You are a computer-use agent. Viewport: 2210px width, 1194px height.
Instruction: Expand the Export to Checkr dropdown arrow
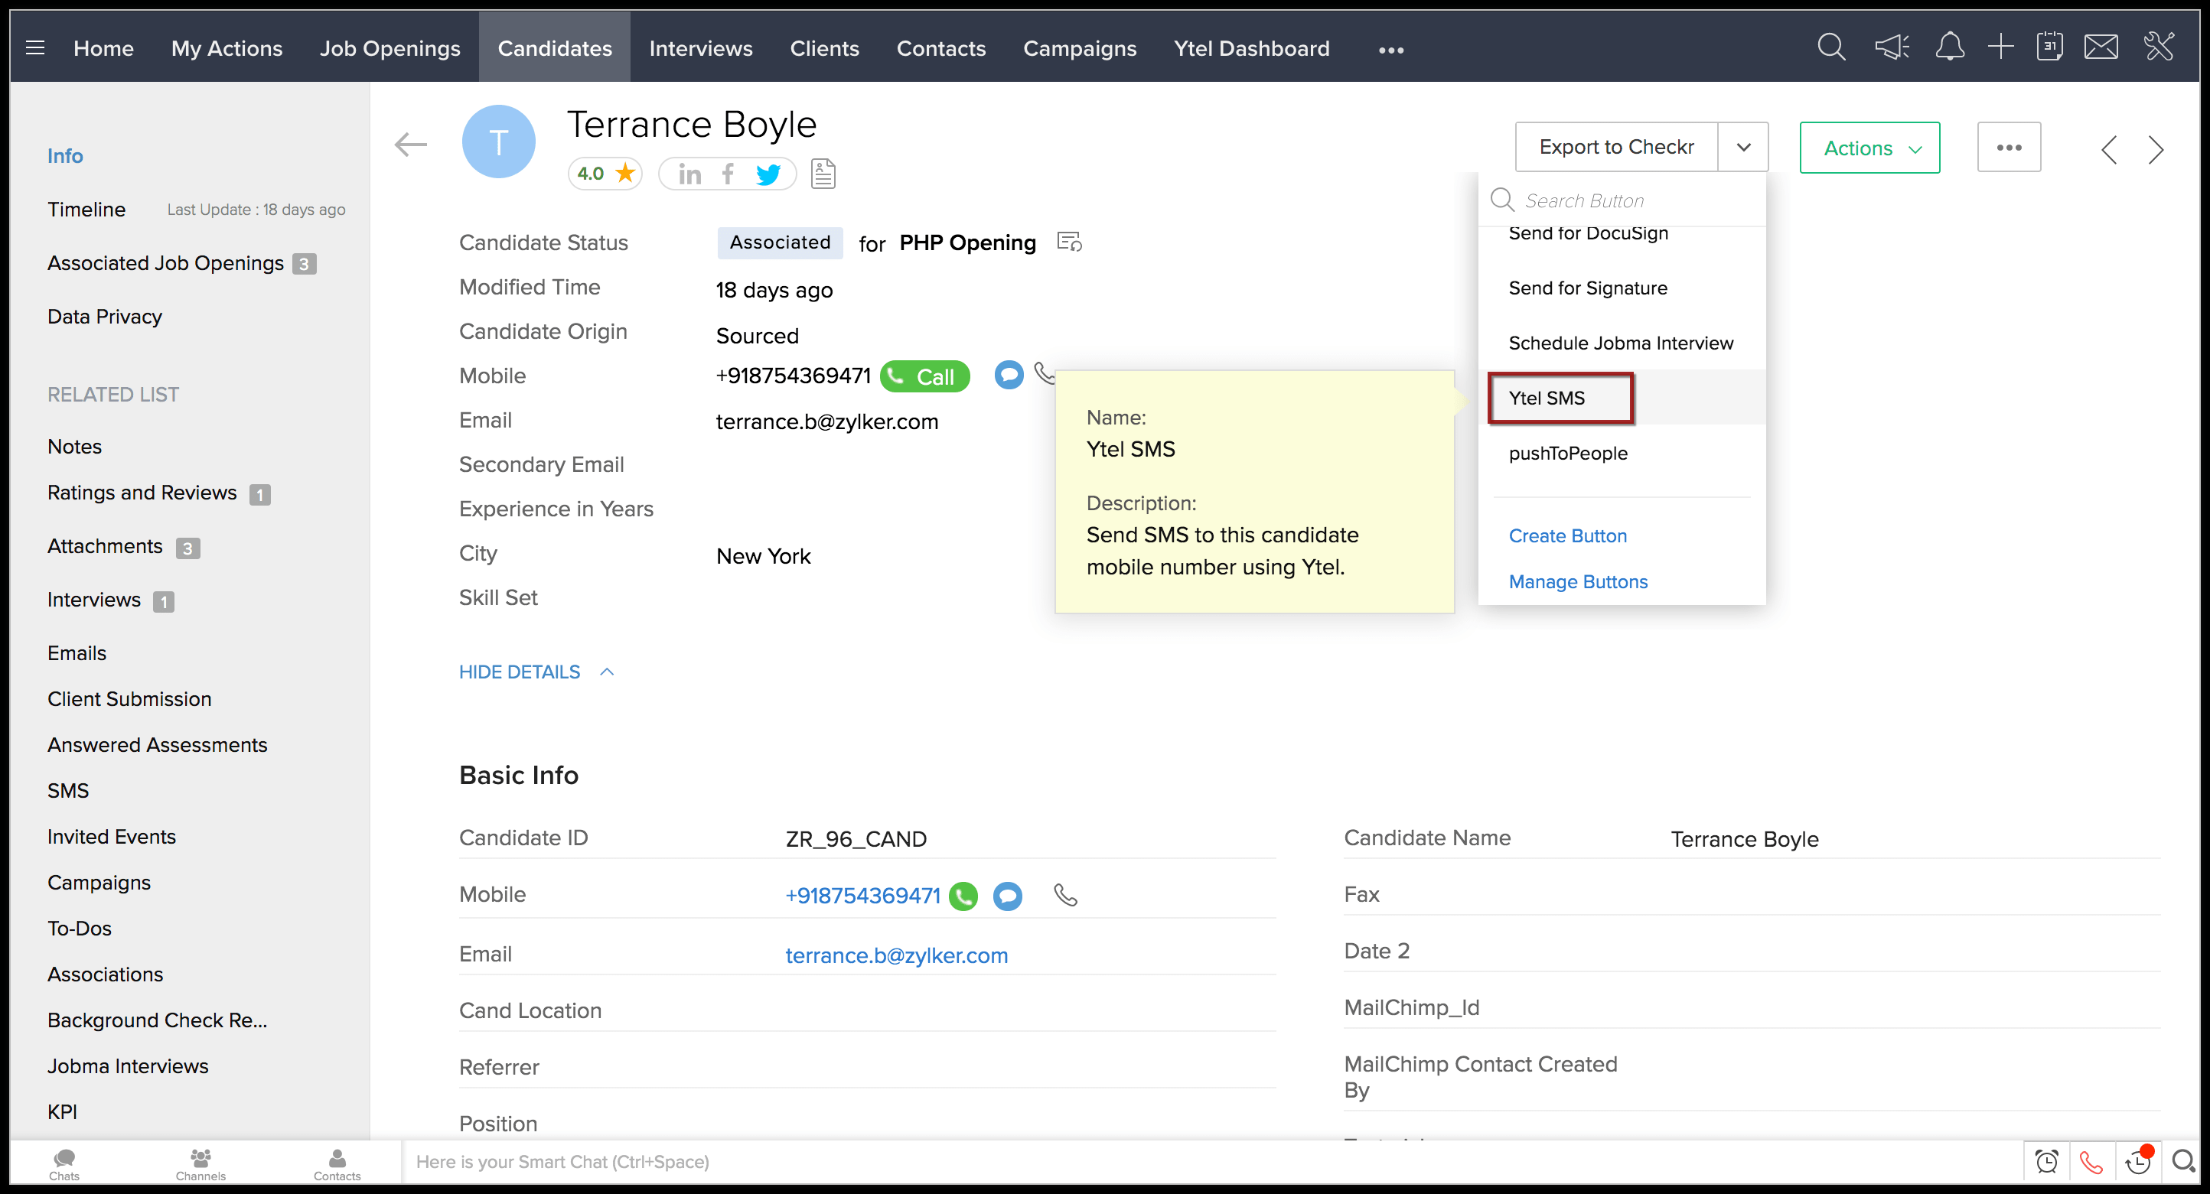point(1743,148)
